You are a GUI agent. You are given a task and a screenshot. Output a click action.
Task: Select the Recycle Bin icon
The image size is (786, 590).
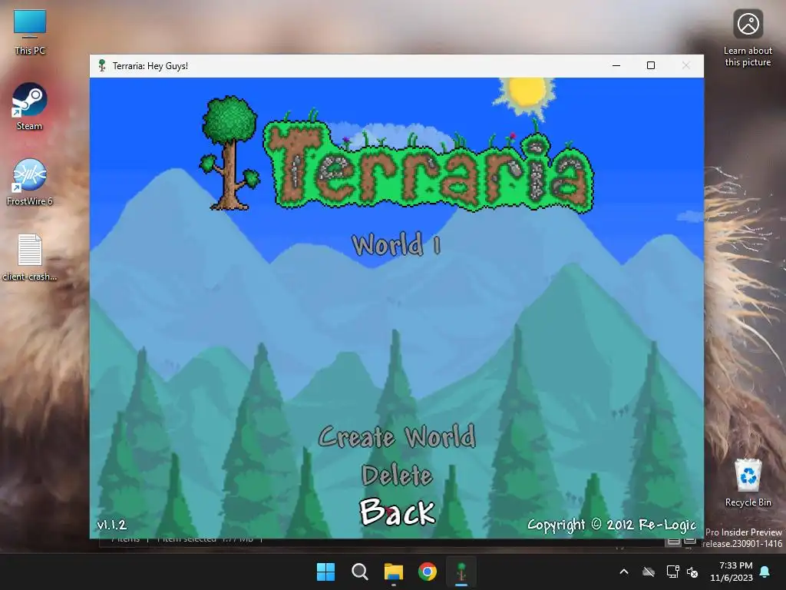click(x=748, y=482)
